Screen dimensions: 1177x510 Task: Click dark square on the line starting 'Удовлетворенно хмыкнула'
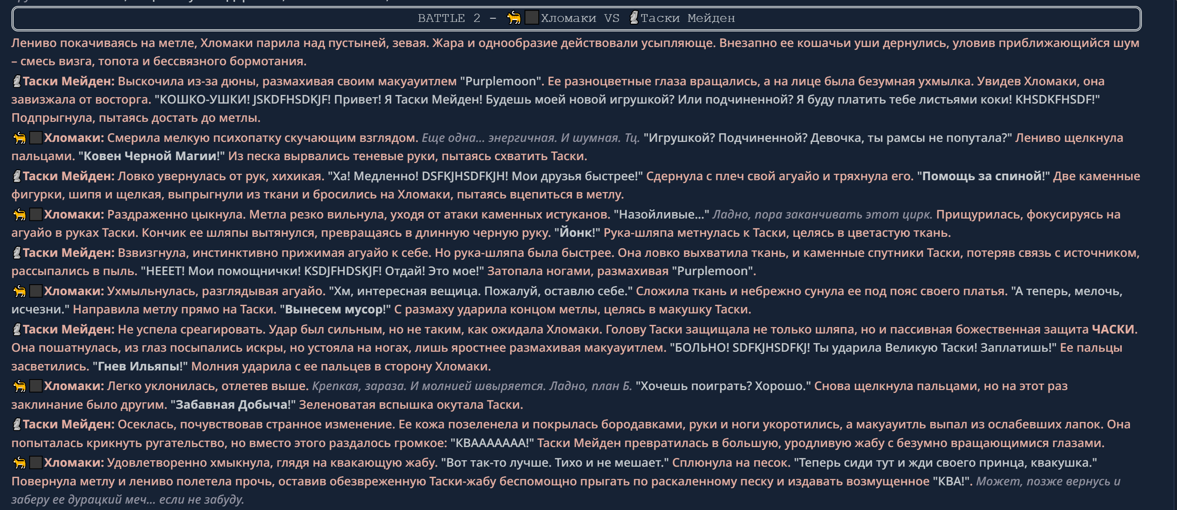click(x=36, y=463)
